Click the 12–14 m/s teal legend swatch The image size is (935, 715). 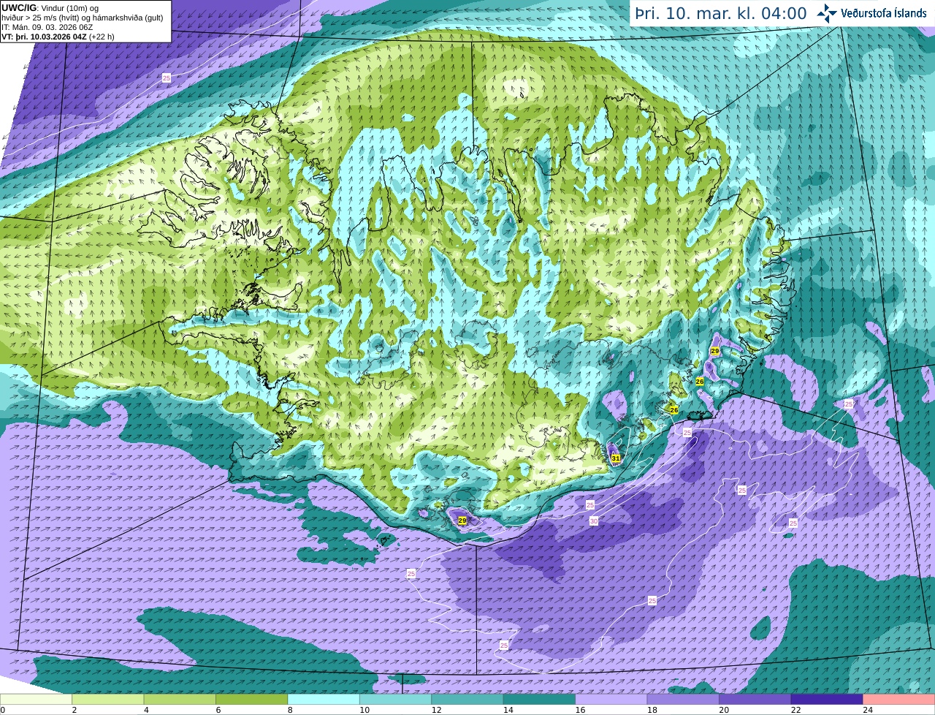tap(467, 700)
